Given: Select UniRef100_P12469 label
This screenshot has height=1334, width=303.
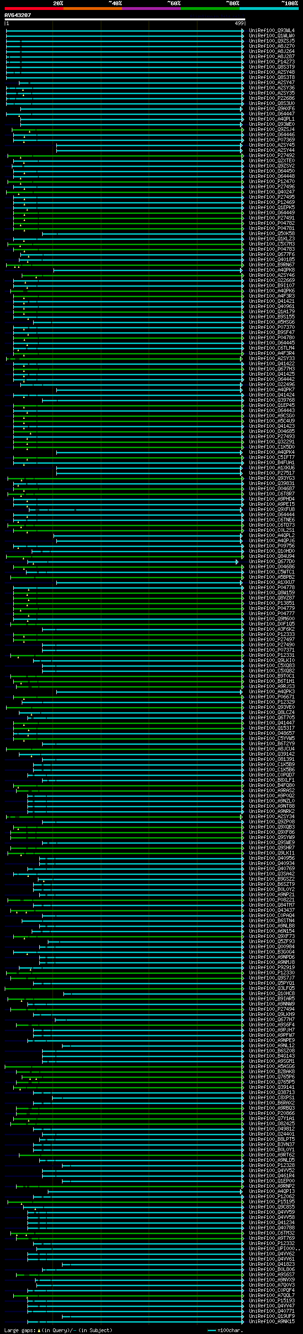Looking at the screenshot, I should [x=271, y=202].
